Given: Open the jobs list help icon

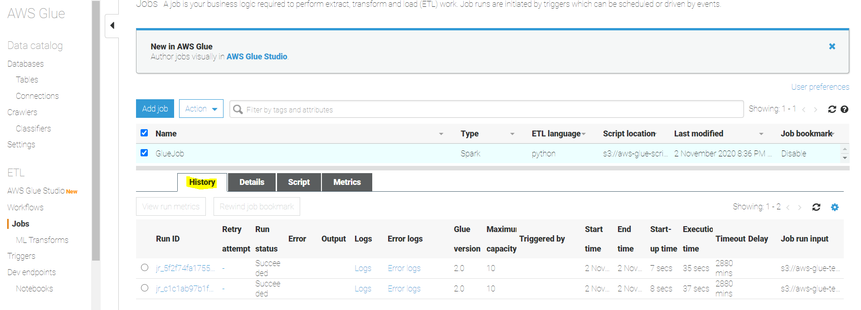Looking at the screenshot, I should click(x=844, y=109).
